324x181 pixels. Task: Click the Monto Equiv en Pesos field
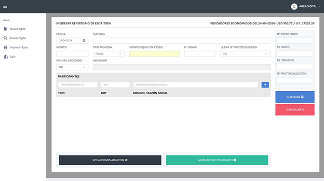[154, 54]
